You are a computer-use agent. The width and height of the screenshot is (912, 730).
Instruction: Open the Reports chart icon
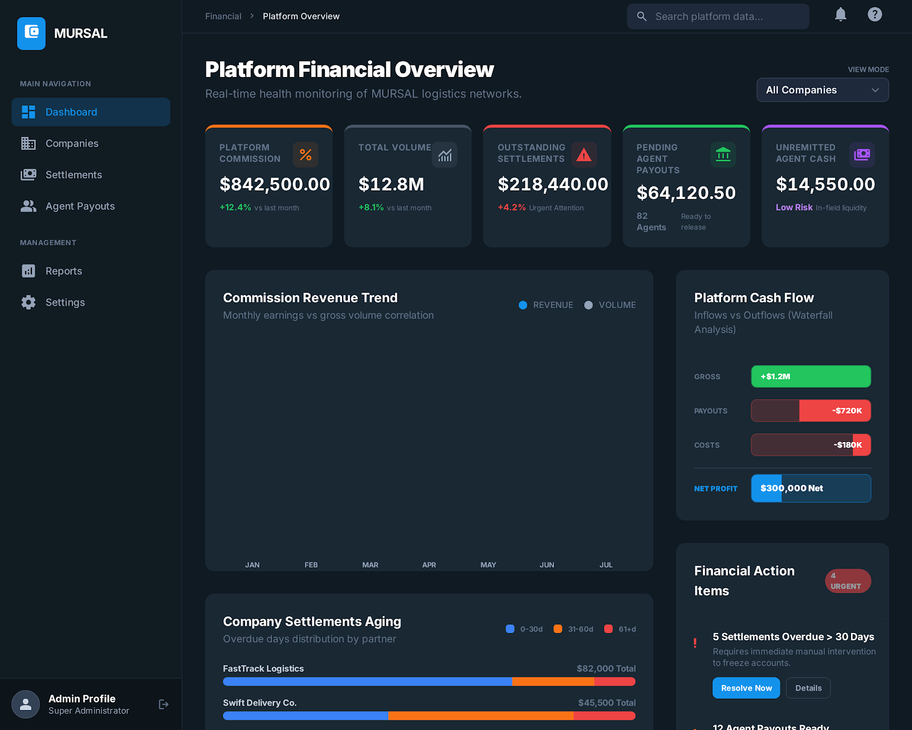[x=28, y=271]
